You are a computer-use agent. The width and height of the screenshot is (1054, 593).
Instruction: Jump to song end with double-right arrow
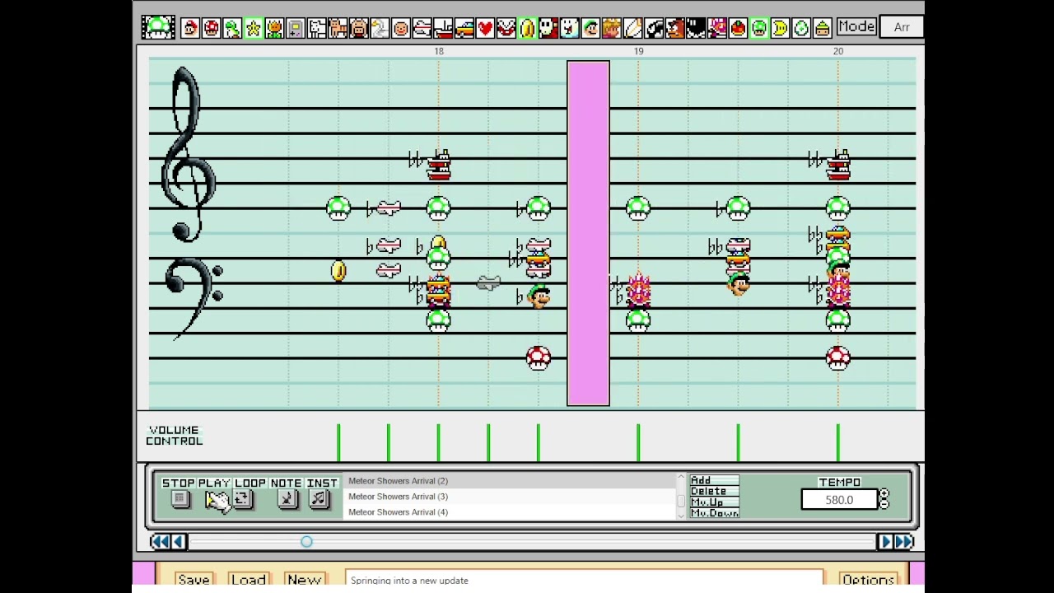[904, 541]
